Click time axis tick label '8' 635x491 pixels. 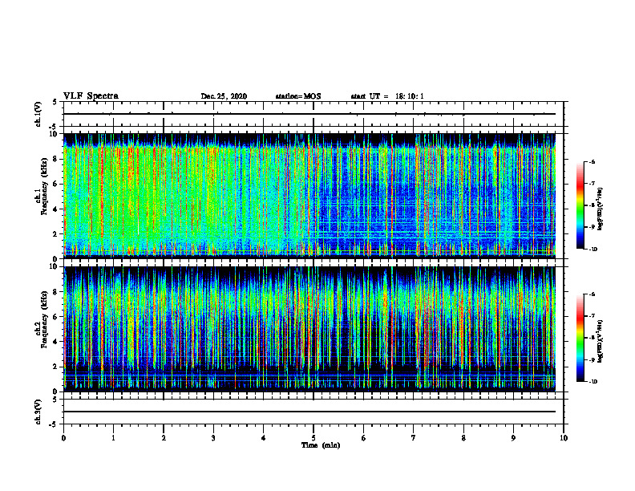pos(463,438)
